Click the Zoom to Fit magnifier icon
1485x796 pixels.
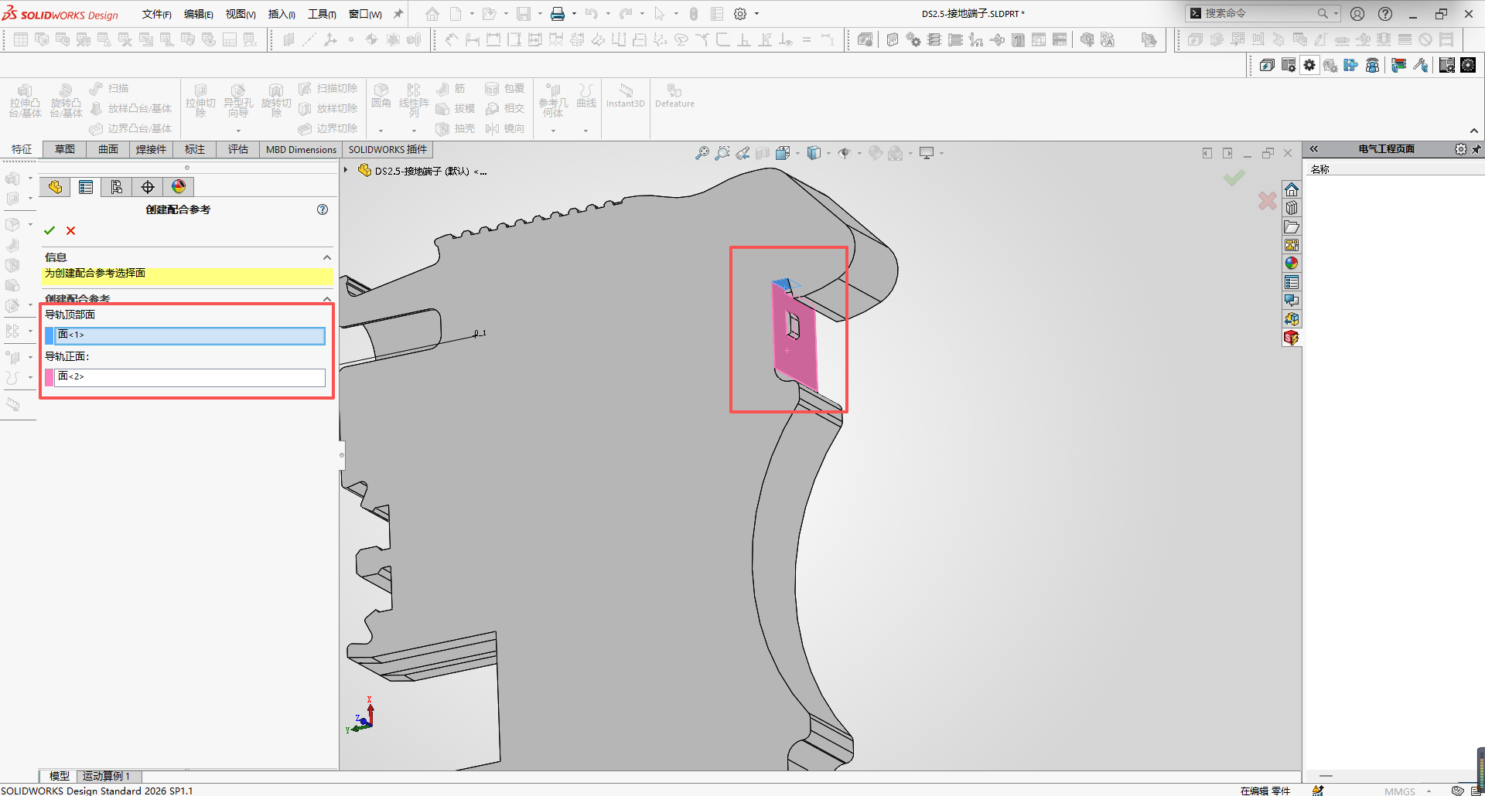tap(702, 154)
